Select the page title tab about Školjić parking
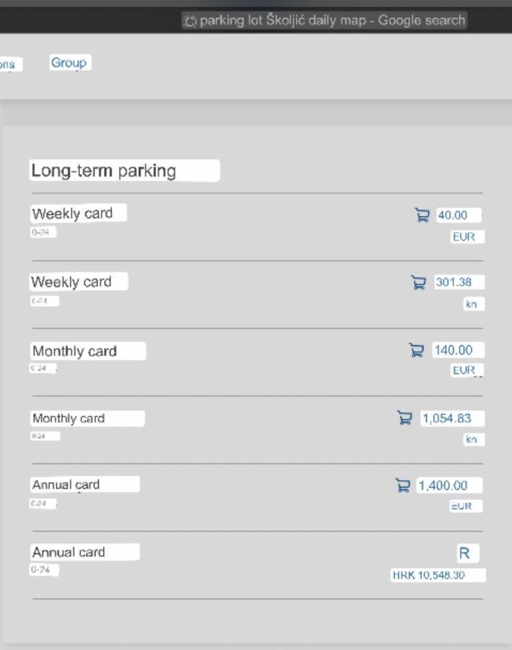Viewport: 512px width, 650px height. point(325,20)
